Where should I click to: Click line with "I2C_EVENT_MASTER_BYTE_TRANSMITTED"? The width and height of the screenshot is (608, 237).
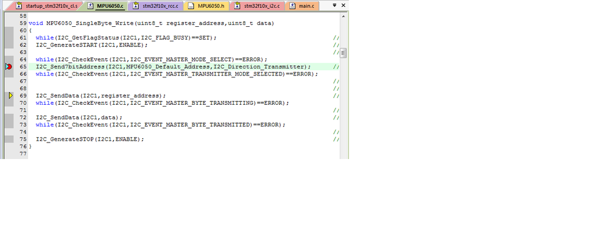(161, 124)
